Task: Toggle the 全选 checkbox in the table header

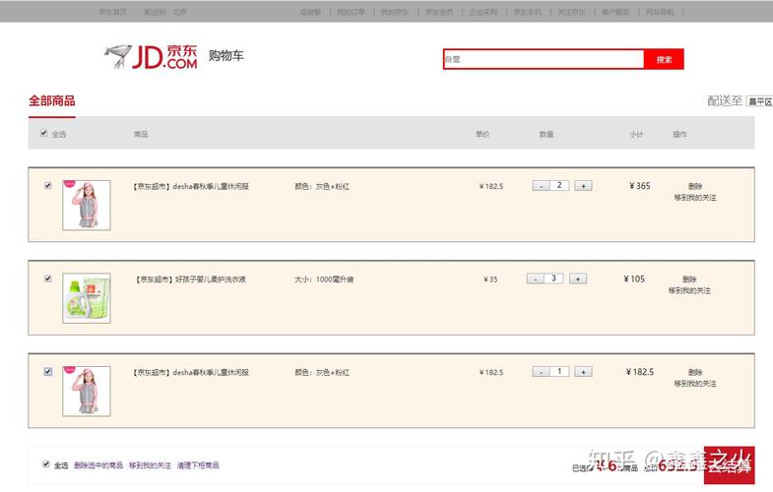Action: tap(43, 133)
